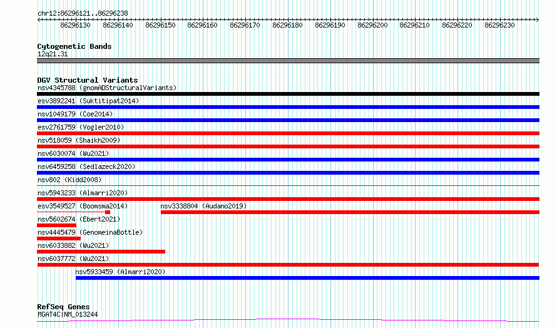
Task: Open variant nsv6459258 (Sedlazeck2020) label
Action: point(86,167)
